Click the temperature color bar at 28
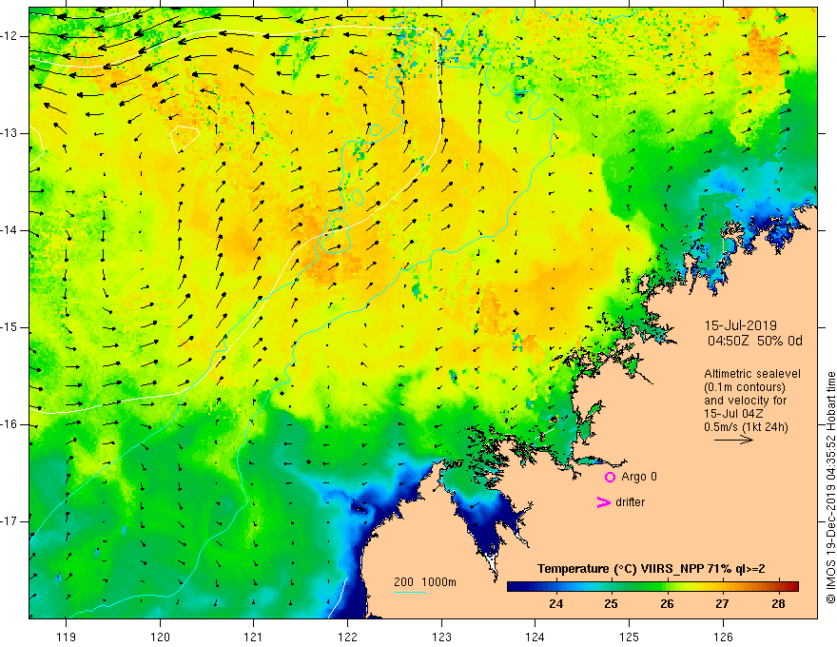The width and height of the screenshot is (837, 647). point(778,587)
